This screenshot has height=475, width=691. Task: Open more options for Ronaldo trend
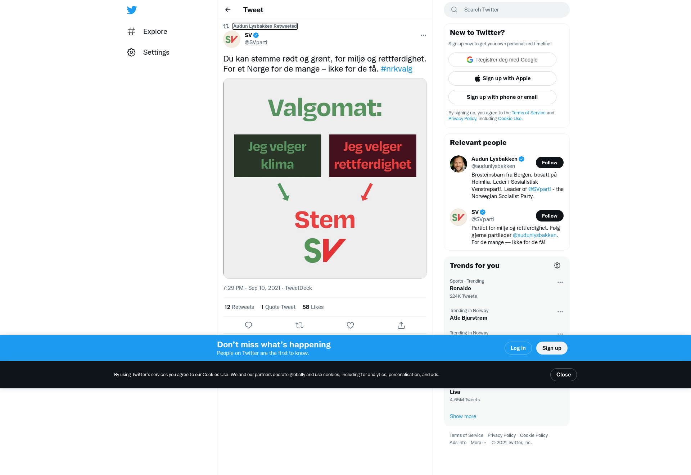[560, 282]
